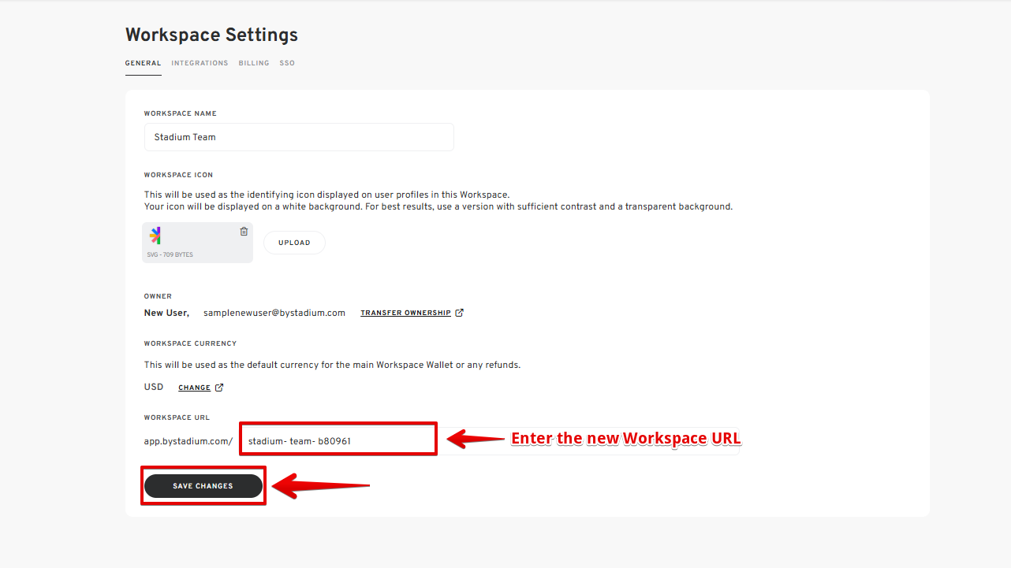Click the Workspace Settings page heading

coord(211,35)
